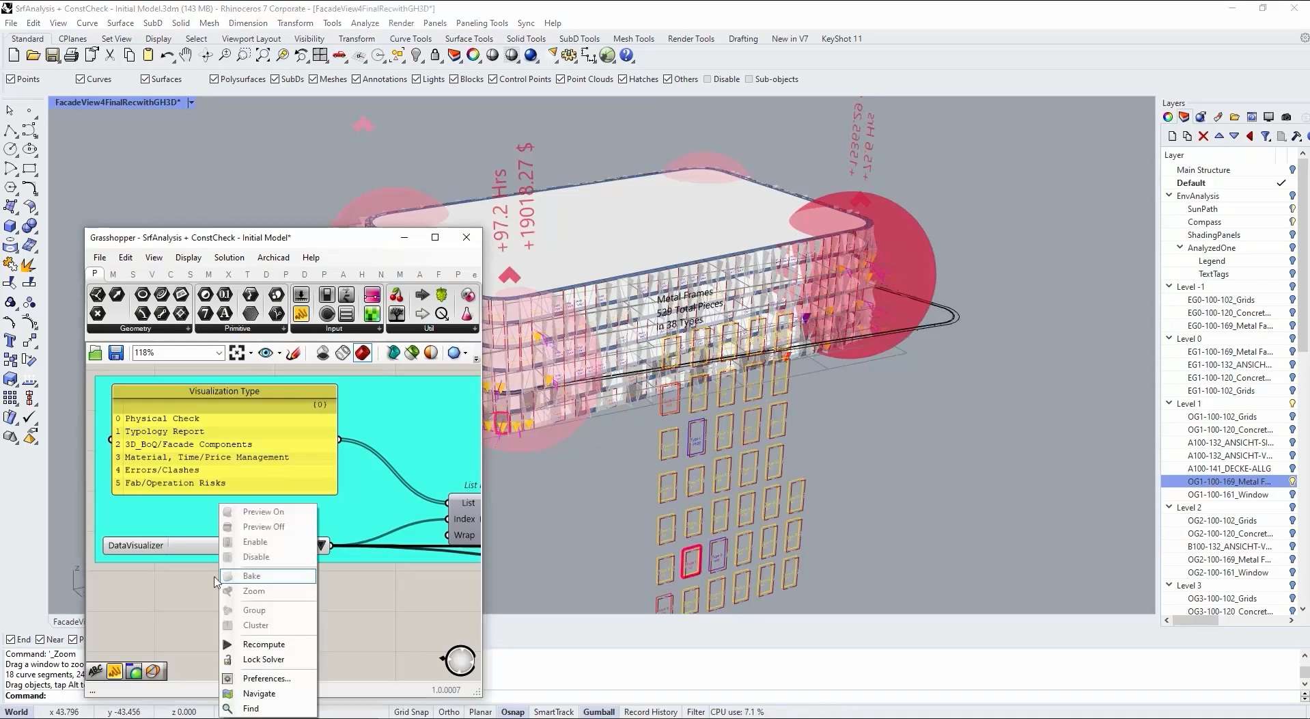Screen dimensions: 1310x719
Task: Click the Grasshopper sketch pencil icon
Action: (x=294, y=353)
